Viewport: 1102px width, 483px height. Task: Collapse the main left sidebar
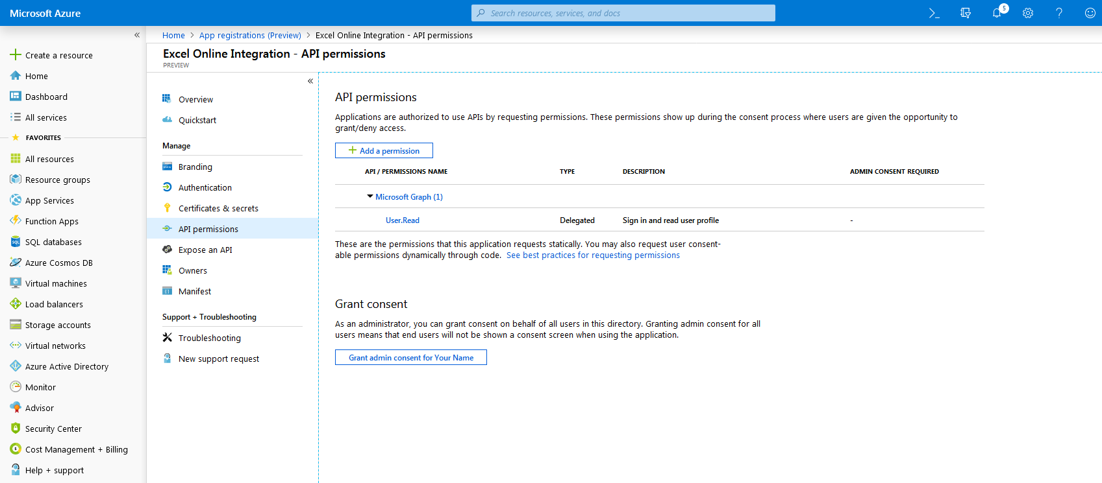(x=137, y=35)
